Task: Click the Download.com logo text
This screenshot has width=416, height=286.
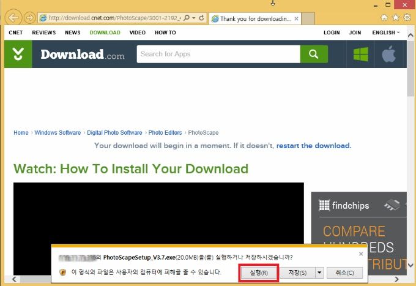Action: point(82,54)
